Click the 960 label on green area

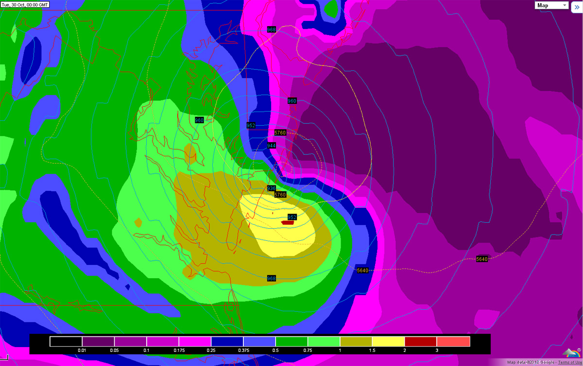coord(199,120)
